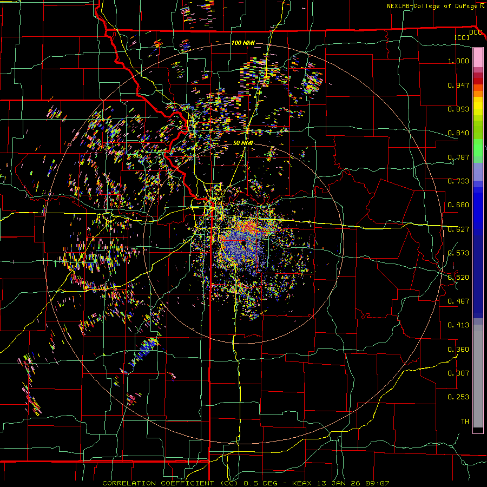Select the 0.840 scale value
Viewport: 487px width, 487px height.
(x=458, y=133)
